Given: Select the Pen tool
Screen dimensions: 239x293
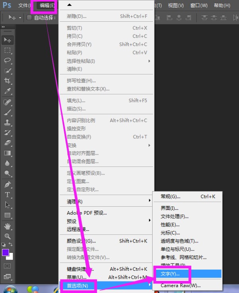Looking at the screenshot, I should click(8, 184).
